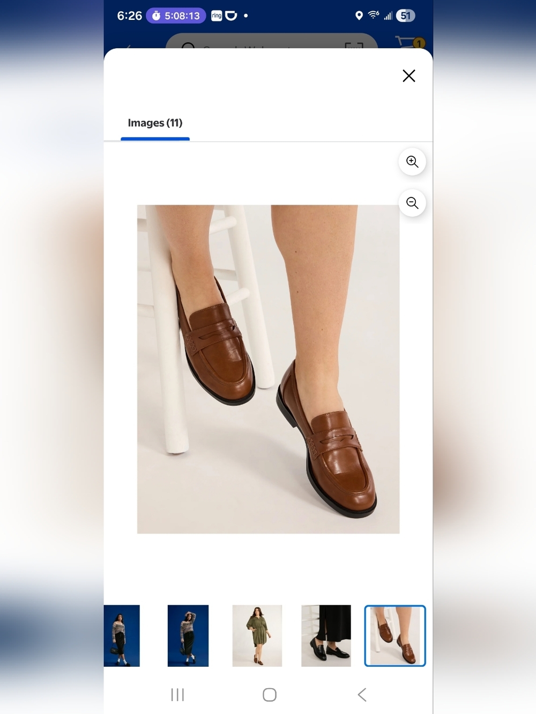The width and height of the screenshot is (536, 714).
Task: Select thumbnail of green dress model
Action: click(x=257, y=636)
